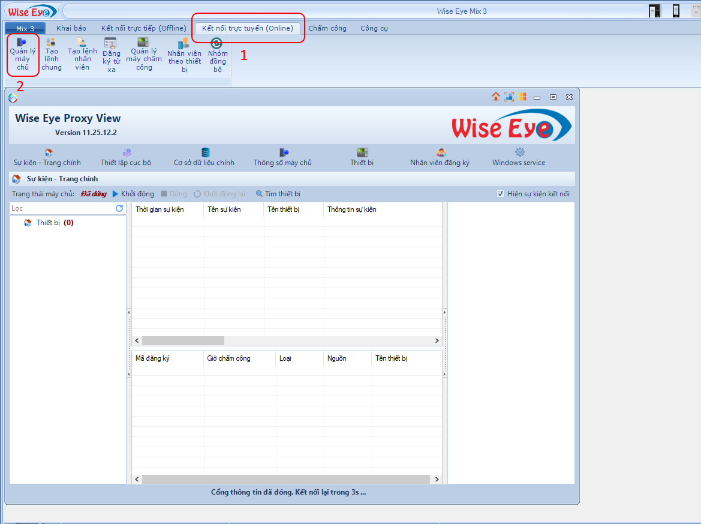Type in the Lọc filter field
The height and width of the screenshot is (524, 701).
point(60,208)
